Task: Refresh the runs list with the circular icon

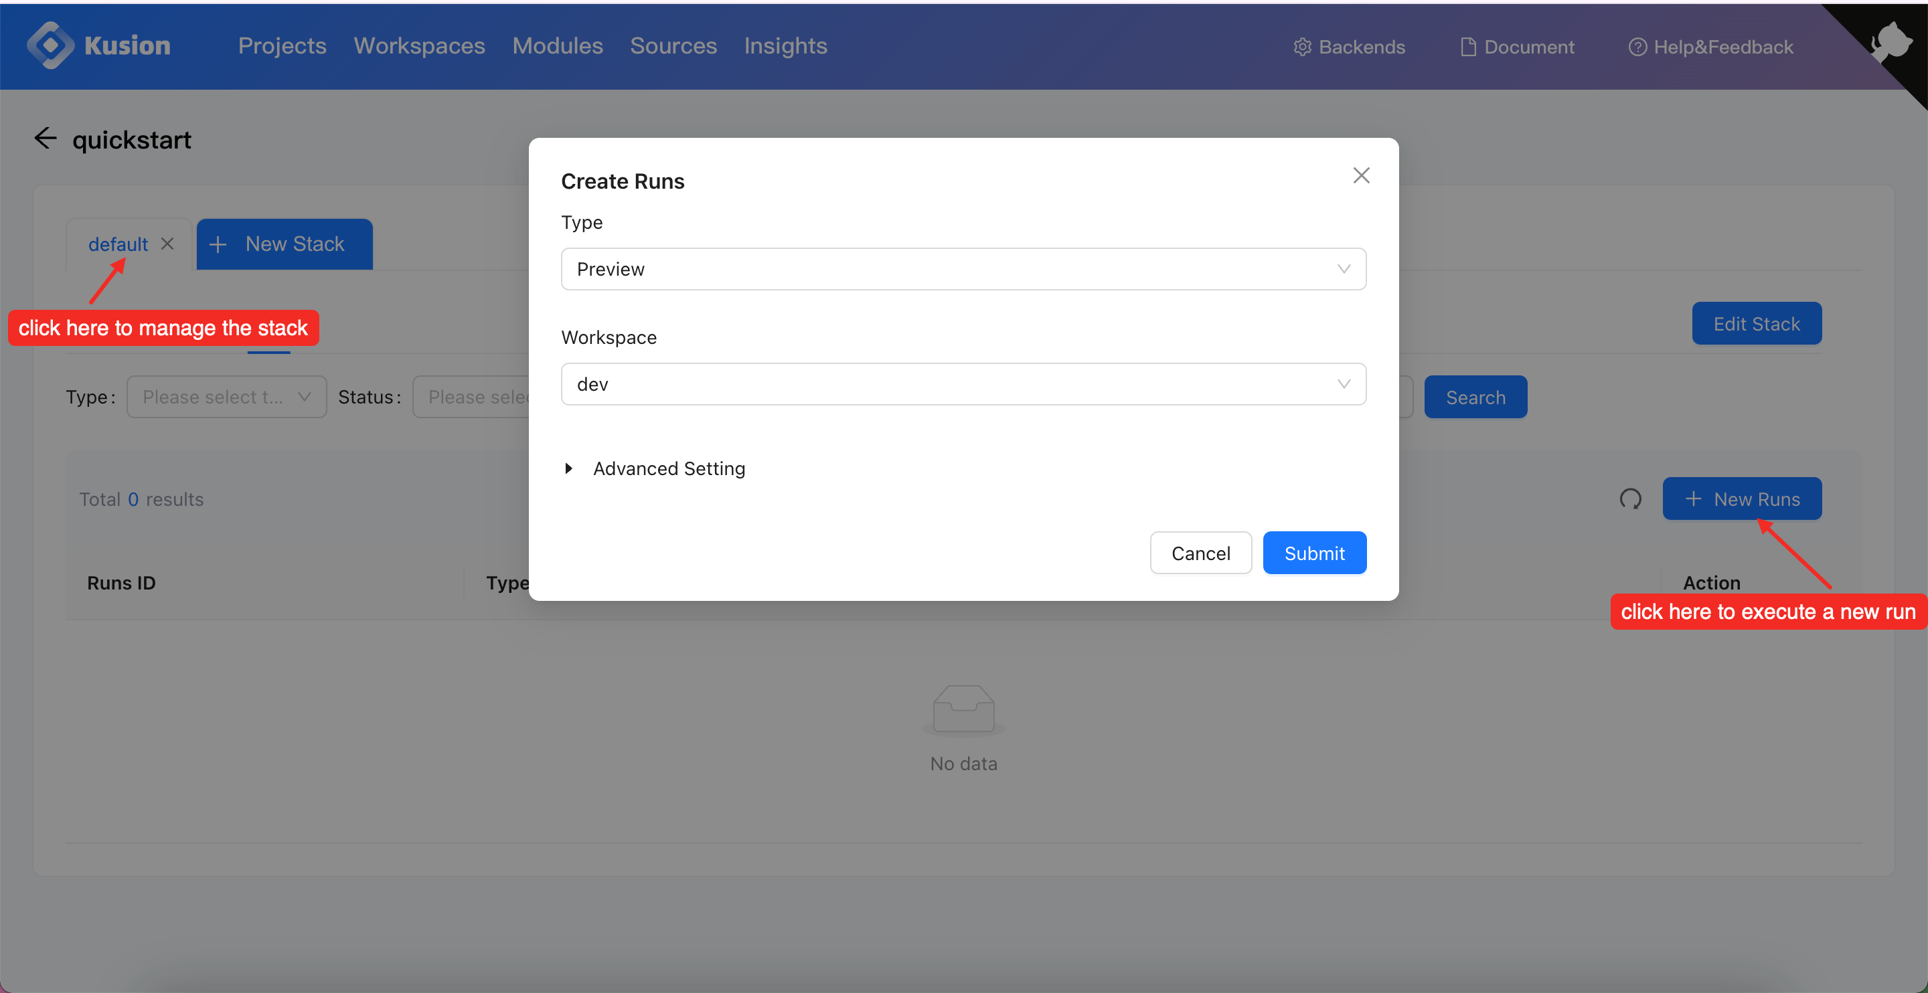Action: [x=1631, y=499]
